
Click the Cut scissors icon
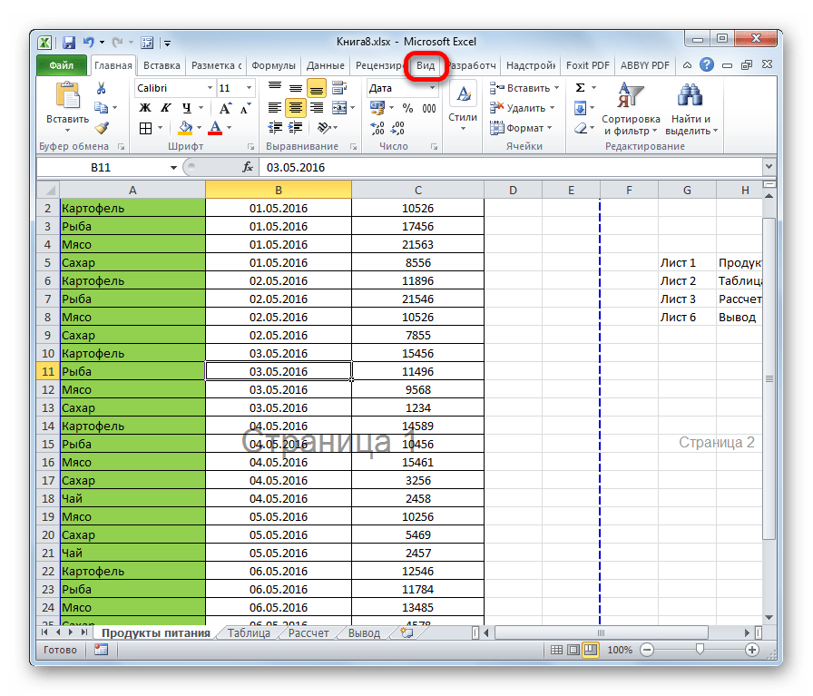(102, 88)
